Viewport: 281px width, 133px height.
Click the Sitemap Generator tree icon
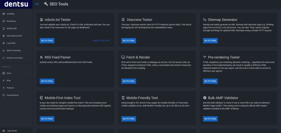pyautogui.click(x=205, y=20)
